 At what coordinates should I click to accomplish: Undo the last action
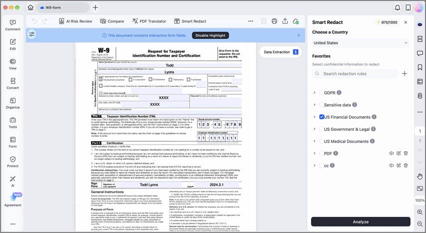click(x=34, y=21)
